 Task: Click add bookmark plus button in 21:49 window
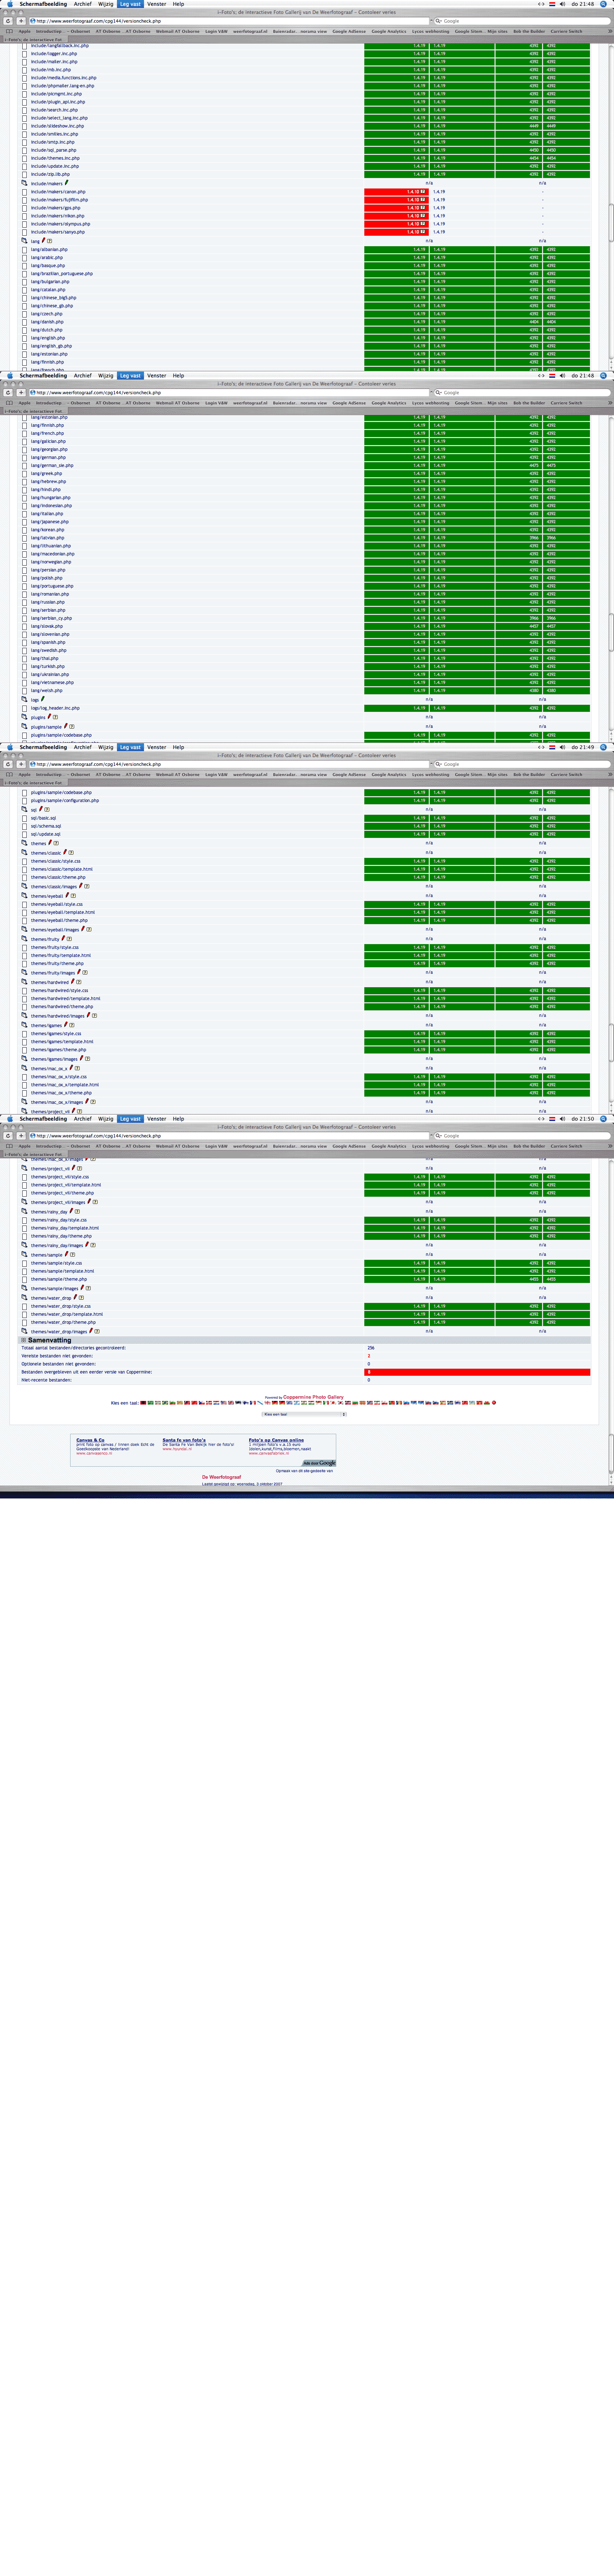(x=21, y=764)
